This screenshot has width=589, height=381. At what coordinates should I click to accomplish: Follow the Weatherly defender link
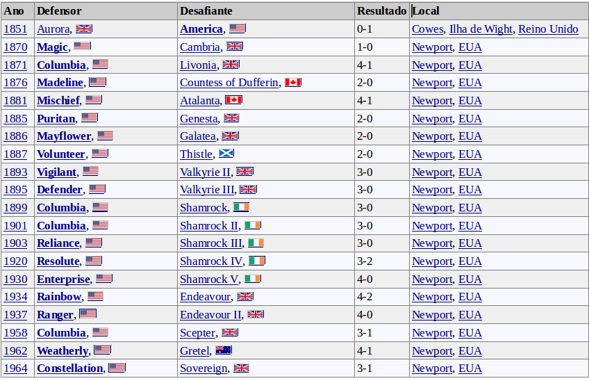63,351
